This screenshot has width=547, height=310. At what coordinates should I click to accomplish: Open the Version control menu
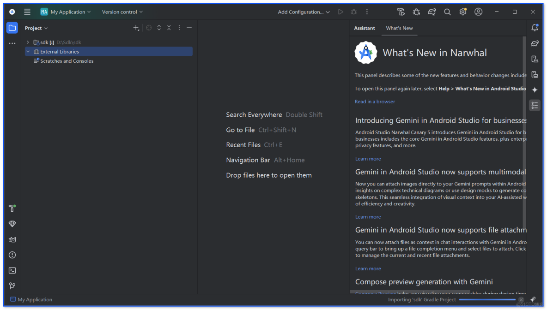(122, 12)
